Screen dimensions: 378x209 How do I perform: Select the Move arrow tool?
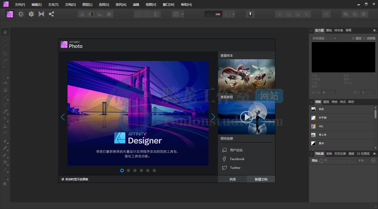pos(5,39)
